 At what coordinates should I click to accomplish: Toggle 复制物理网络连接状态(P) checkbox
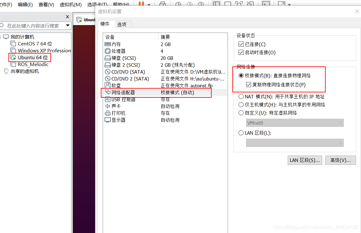(248, 85)
